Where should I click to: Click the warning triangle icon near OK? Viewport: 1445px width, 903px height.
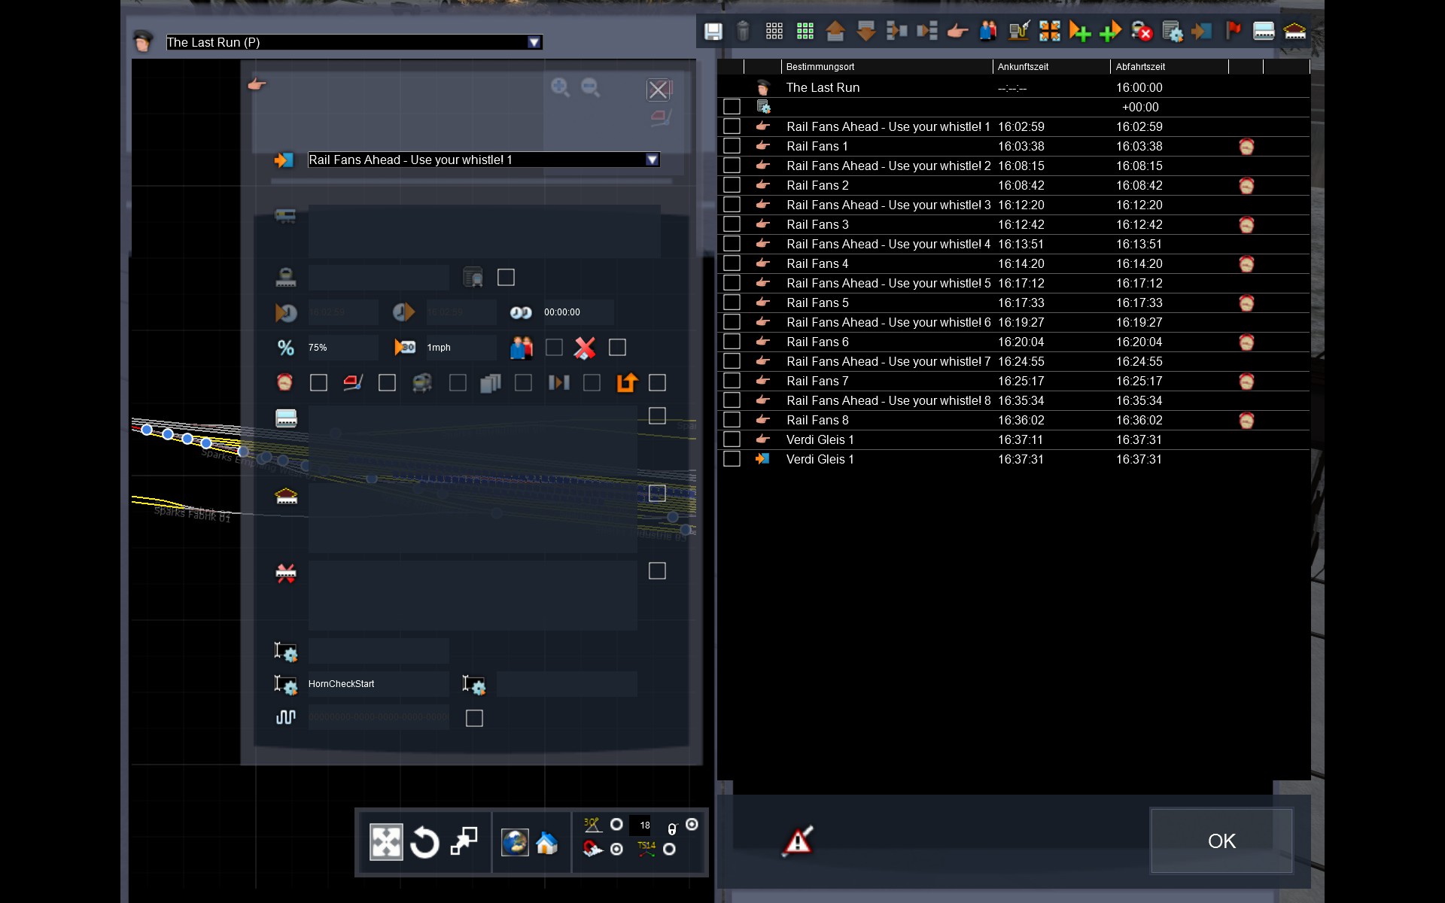tap(798, 841)
